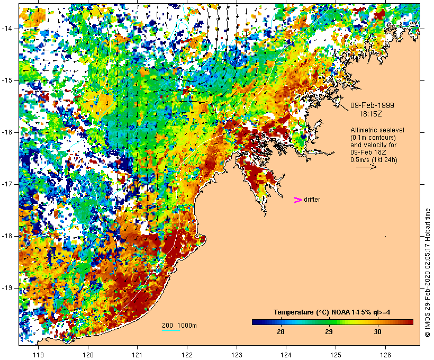Viewport: 434px width, 360px height.
Task: Click the 0.5m/s velocity scale arrow
Action: pyautogui.click(x=366, y=167)
